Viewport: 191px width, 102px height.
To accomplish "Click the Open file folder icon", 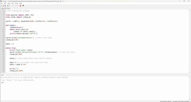I will [x=3, y=6].
